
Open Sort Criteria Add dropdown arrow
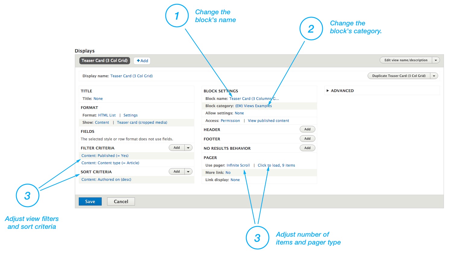tap(188, 171)
